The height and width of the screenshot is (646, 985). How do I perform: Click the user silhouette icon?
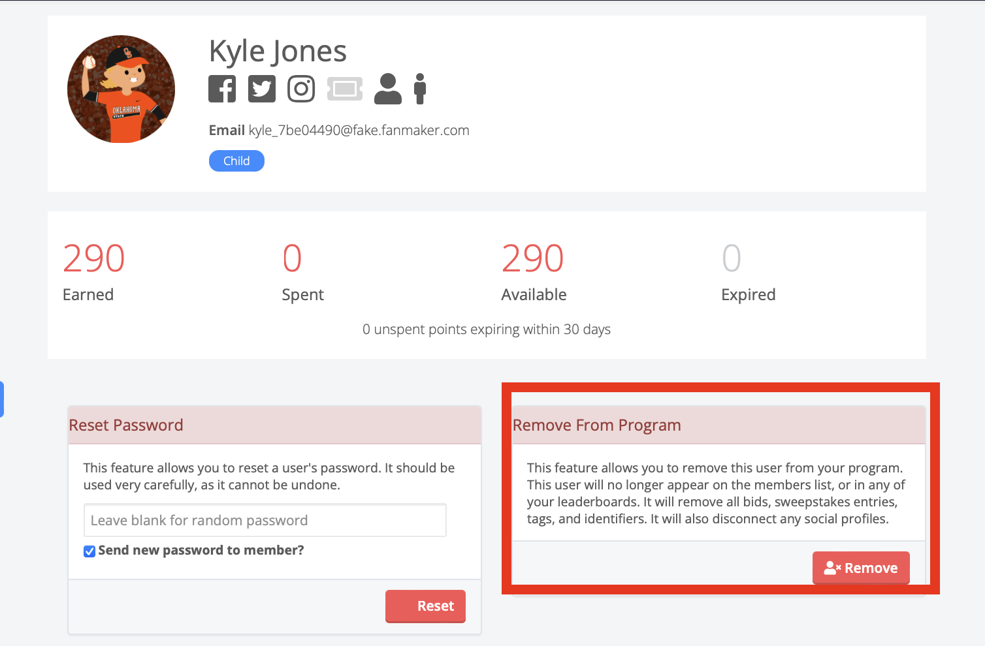388,89
